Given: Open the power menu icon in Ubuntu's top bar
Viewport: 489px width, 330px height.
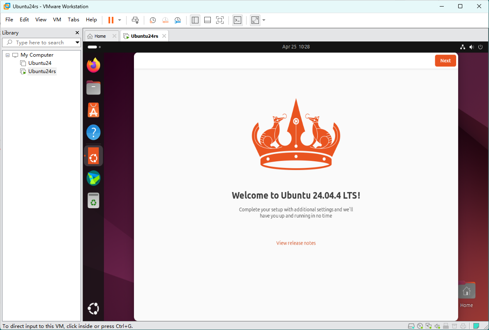Looking at the screenshot, I should 481,47.
